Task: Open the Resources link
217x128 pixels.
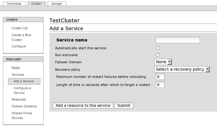Action: click(x=19, y=99)
